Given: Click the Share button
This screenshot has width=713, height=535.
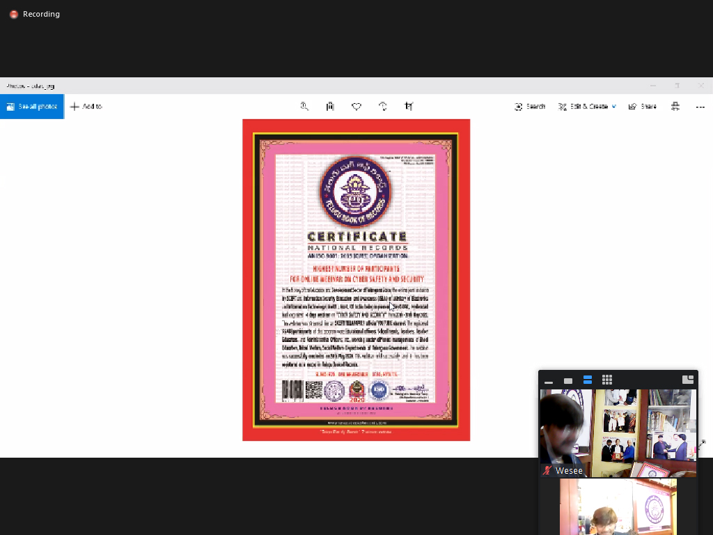Looking at the screenshot, I should [x=642, y=107].
